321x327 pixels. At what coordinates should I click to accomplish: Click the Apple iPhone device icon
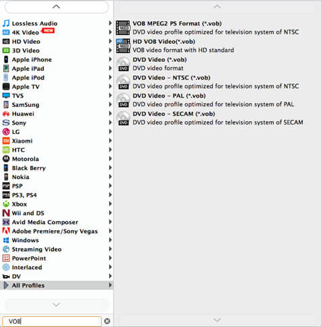coord(6,59)
